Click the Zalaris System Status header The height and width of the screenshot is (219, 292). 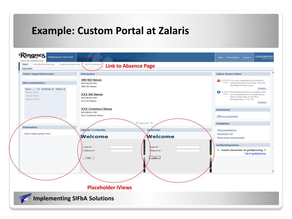(242, 74)
